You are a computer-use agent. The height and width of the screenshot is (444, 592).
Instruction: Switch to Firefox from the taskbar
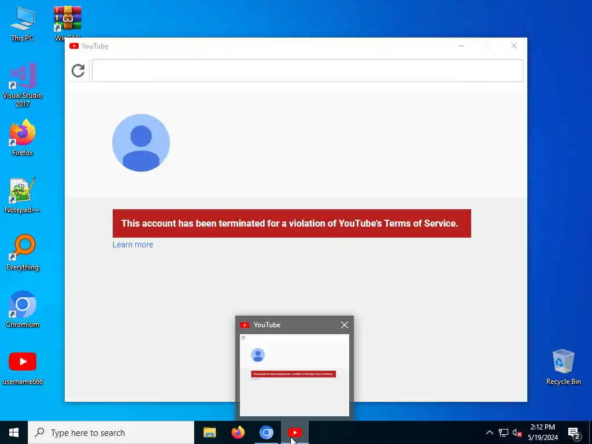pos(238,432)
